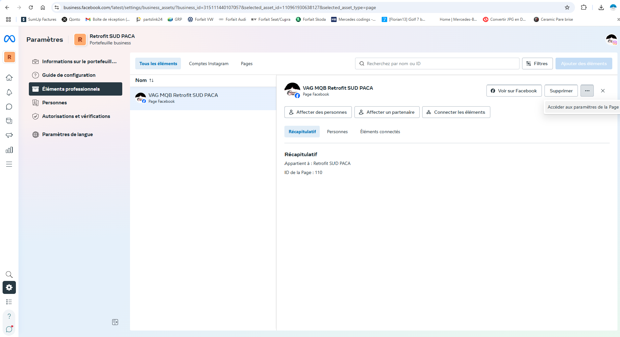
Task: Open Informations sur le portefeuille menu item
Action: tap(76, 62)
